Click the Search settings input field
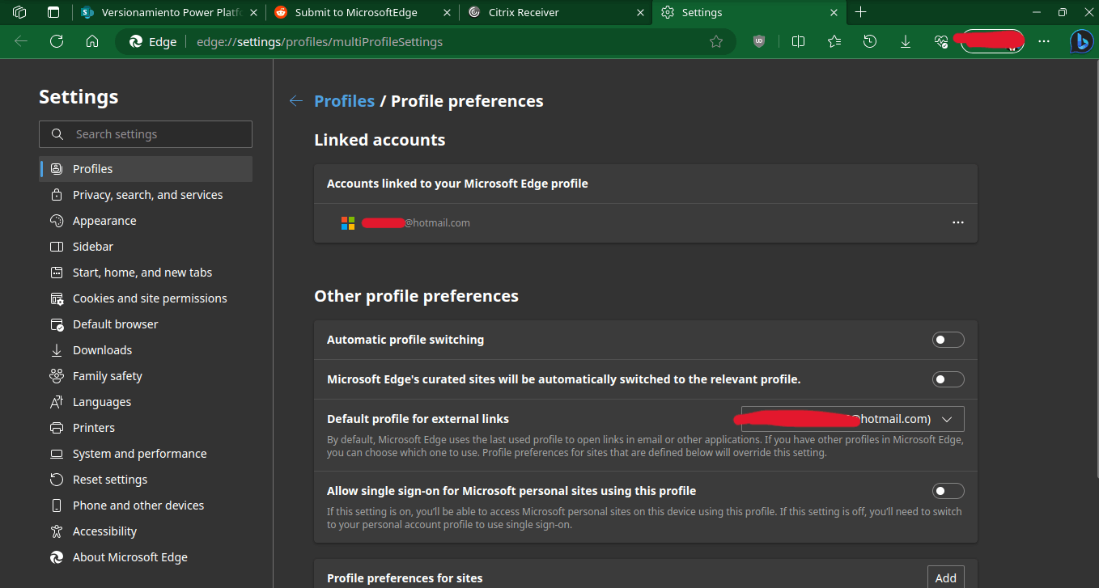The image size is (1099, 588). coord(146,134)
